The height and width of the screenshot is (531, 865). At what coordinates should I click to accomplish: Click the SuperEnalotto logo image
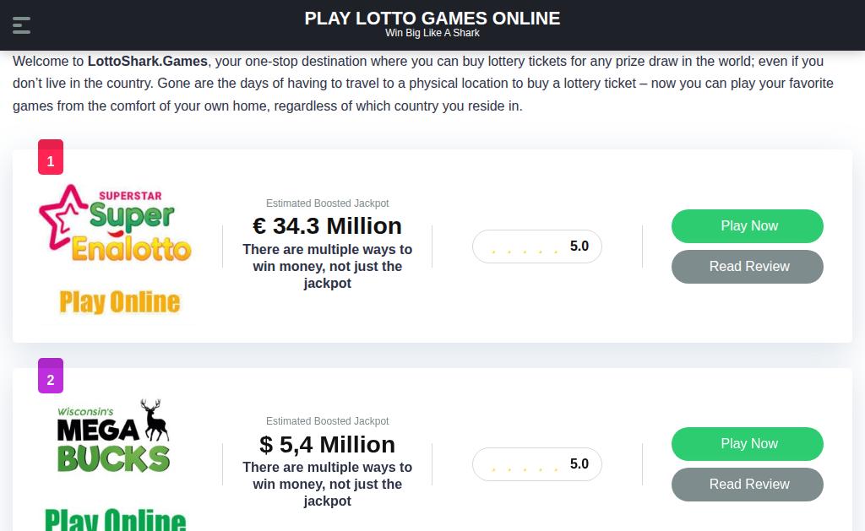[x=116, y=225]
